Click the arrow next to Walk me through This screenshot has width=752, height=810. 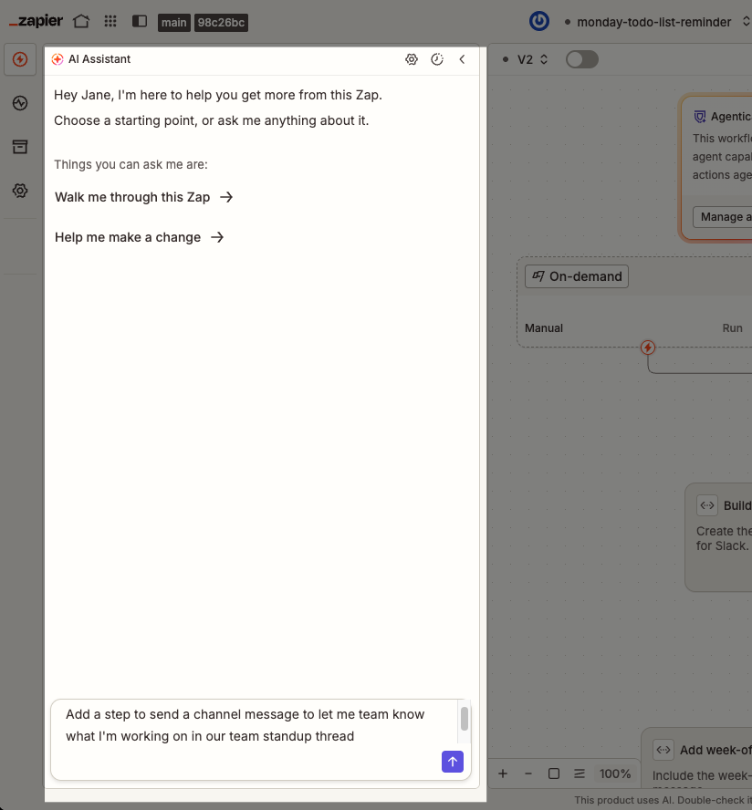tap(226, 197)
